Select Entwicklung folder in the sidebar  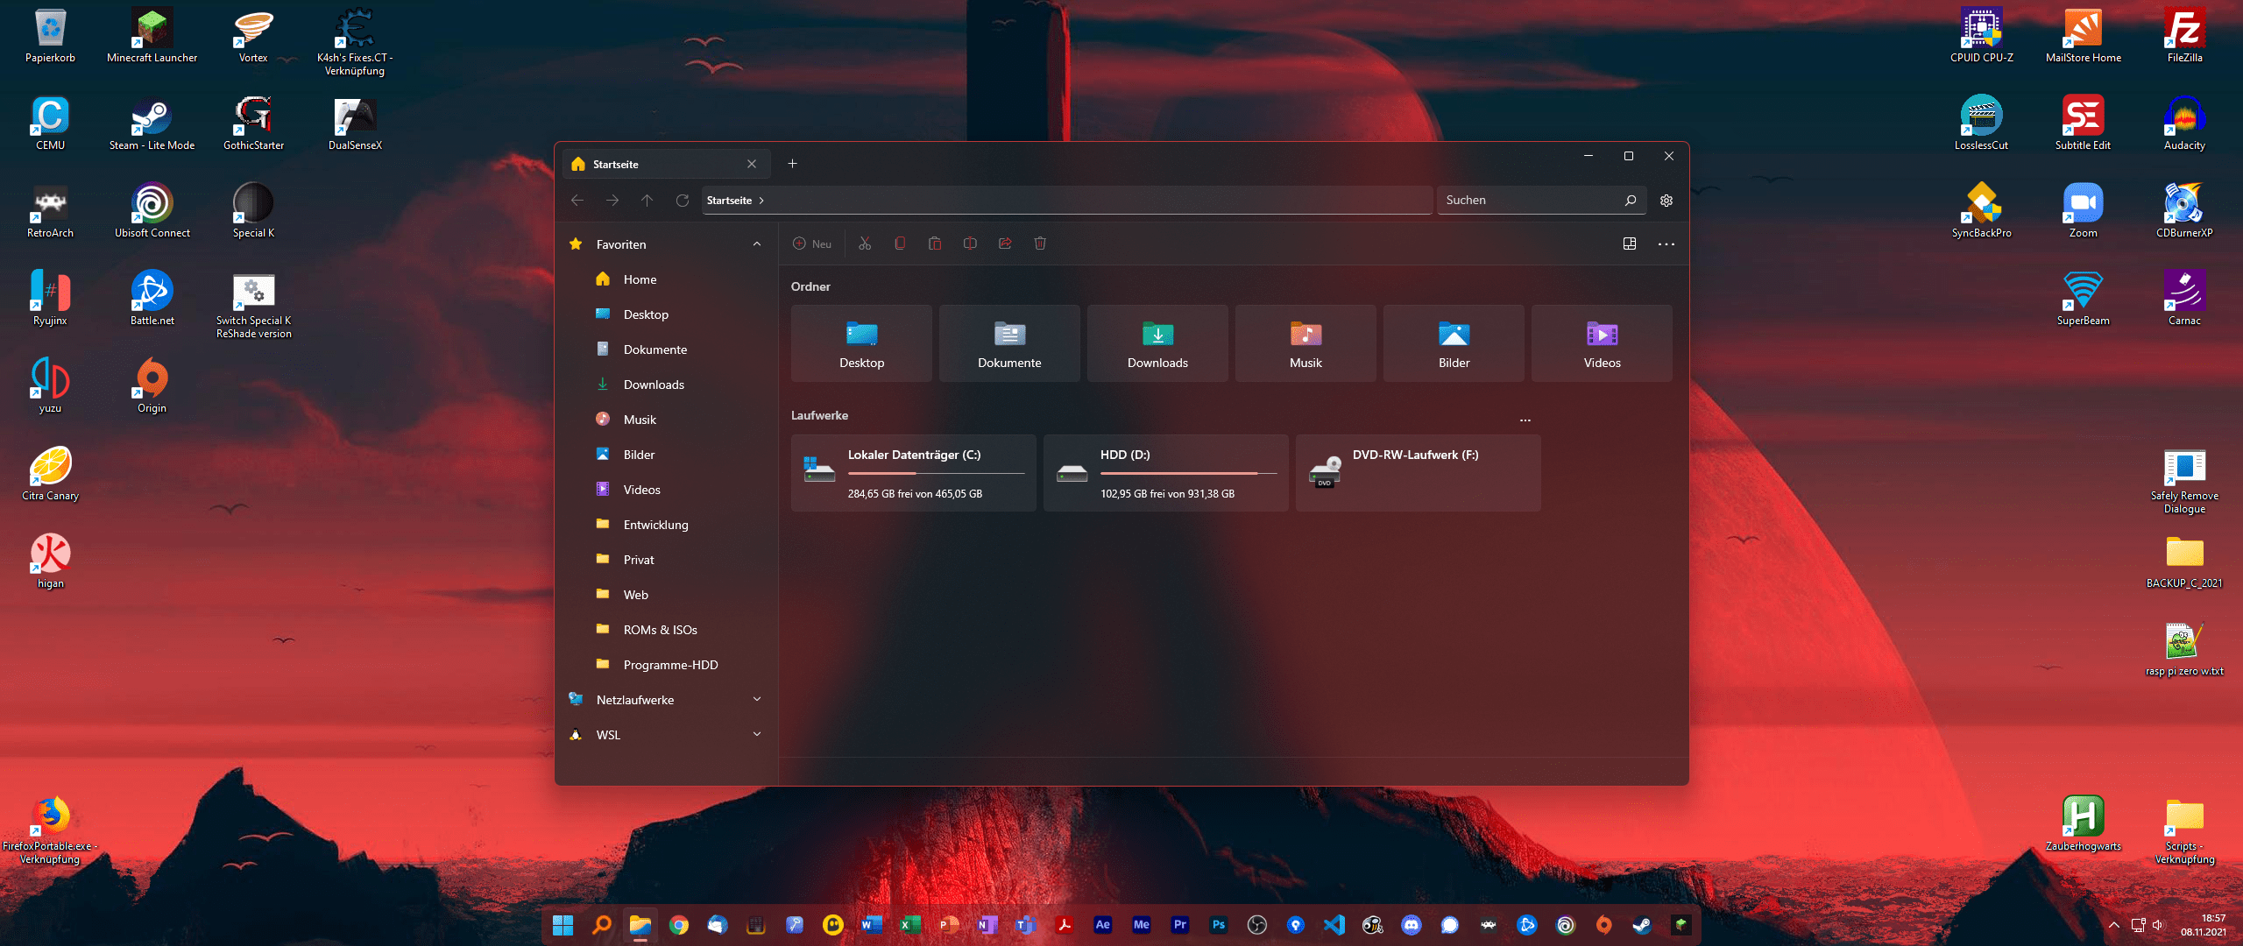[666, 525]
